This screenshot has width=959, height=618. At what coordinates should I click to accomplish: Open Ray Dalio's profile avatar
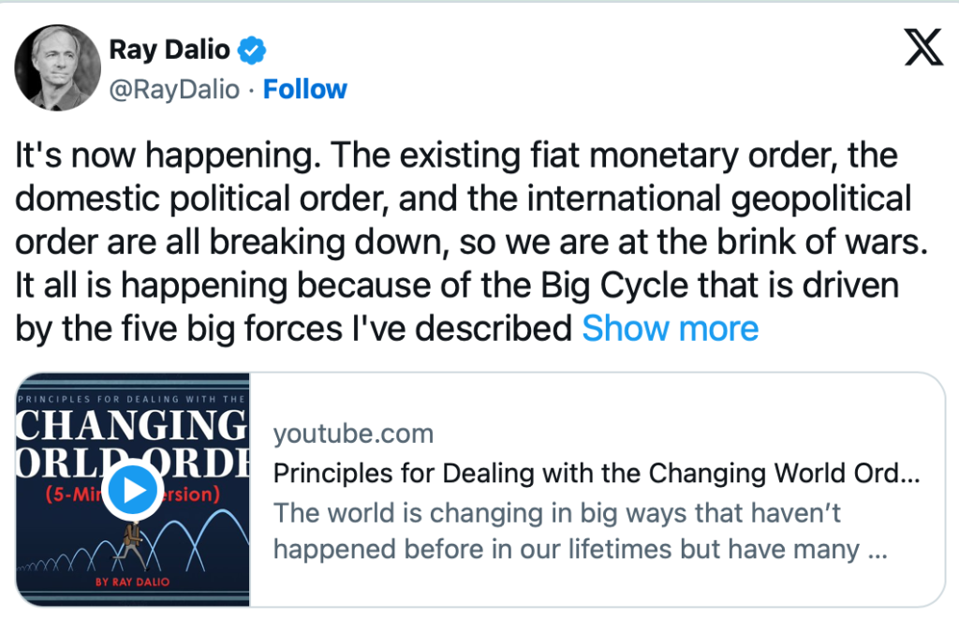coord(58,66)
